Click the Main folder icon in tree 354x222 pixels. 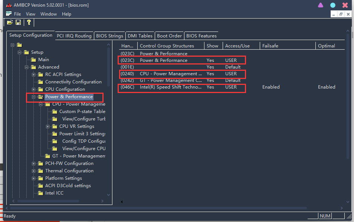pos(34,60)
